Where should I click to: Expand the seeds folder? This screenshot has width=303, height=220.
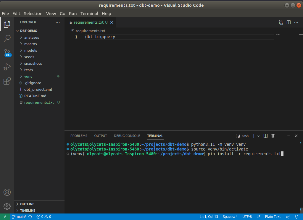click(39, 57)
